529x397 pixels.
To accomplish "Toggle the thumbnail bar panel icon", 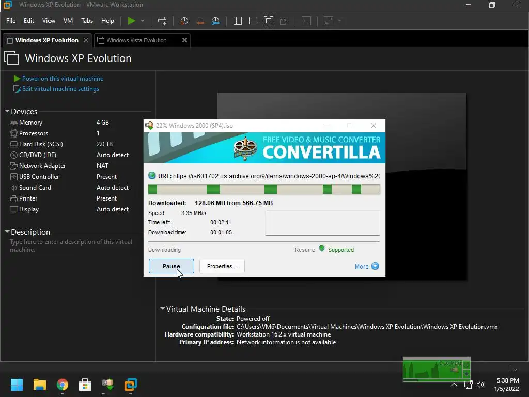I will tap(253, 21).
